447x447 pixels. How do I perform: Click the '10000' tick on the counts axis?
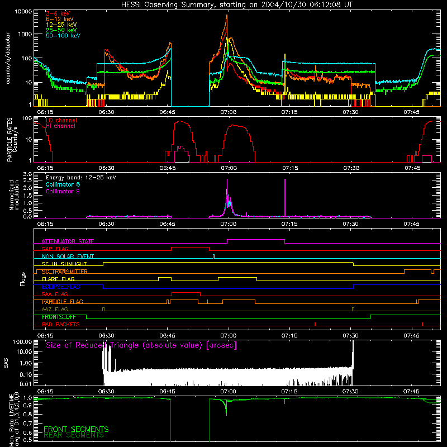click(23, 11)
